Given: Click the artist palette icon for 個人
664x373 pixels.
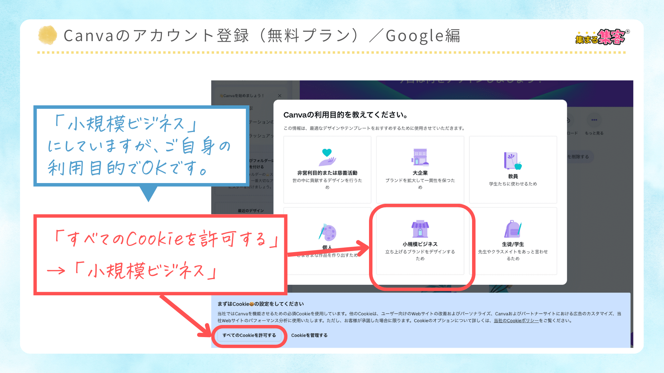Looking at the screenshot, I should coord(327,232).
